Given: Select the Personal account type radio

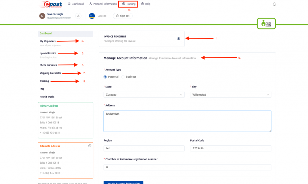Looking at the screenshot, I should [x=105, y=77].
